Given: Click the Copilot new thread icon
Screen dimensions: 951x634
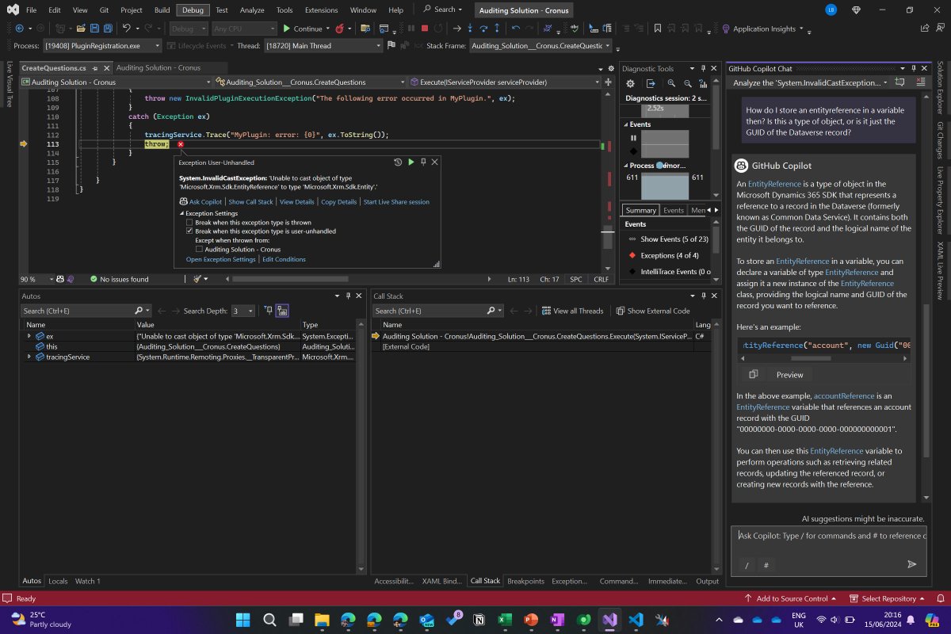Looking at the screenshot, I should (x=899, y=82).
